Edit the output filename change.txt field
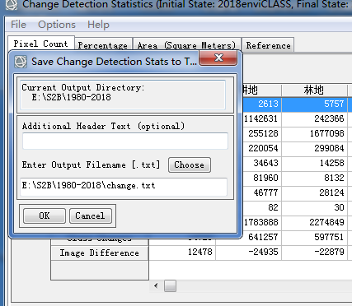 click(124, 187)
